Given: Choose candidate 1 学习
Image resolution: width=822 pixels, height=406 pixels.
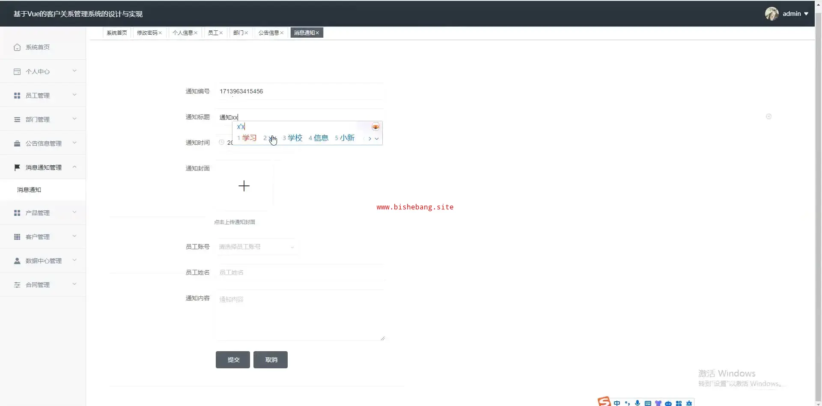Looking at the screenshot, I should pyautogui.click(x=247, y=138).
